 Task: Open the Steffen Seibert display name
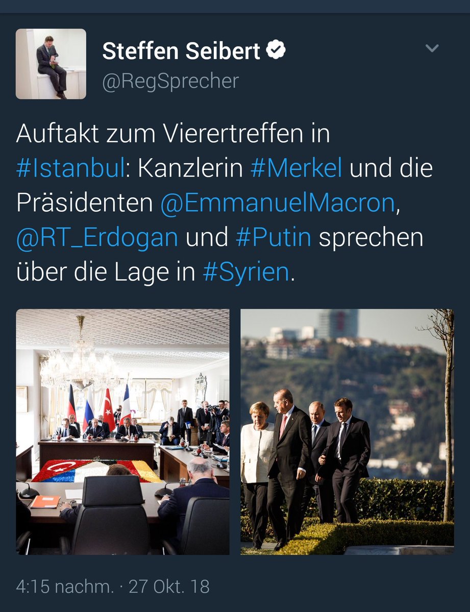tap(181, 51)
